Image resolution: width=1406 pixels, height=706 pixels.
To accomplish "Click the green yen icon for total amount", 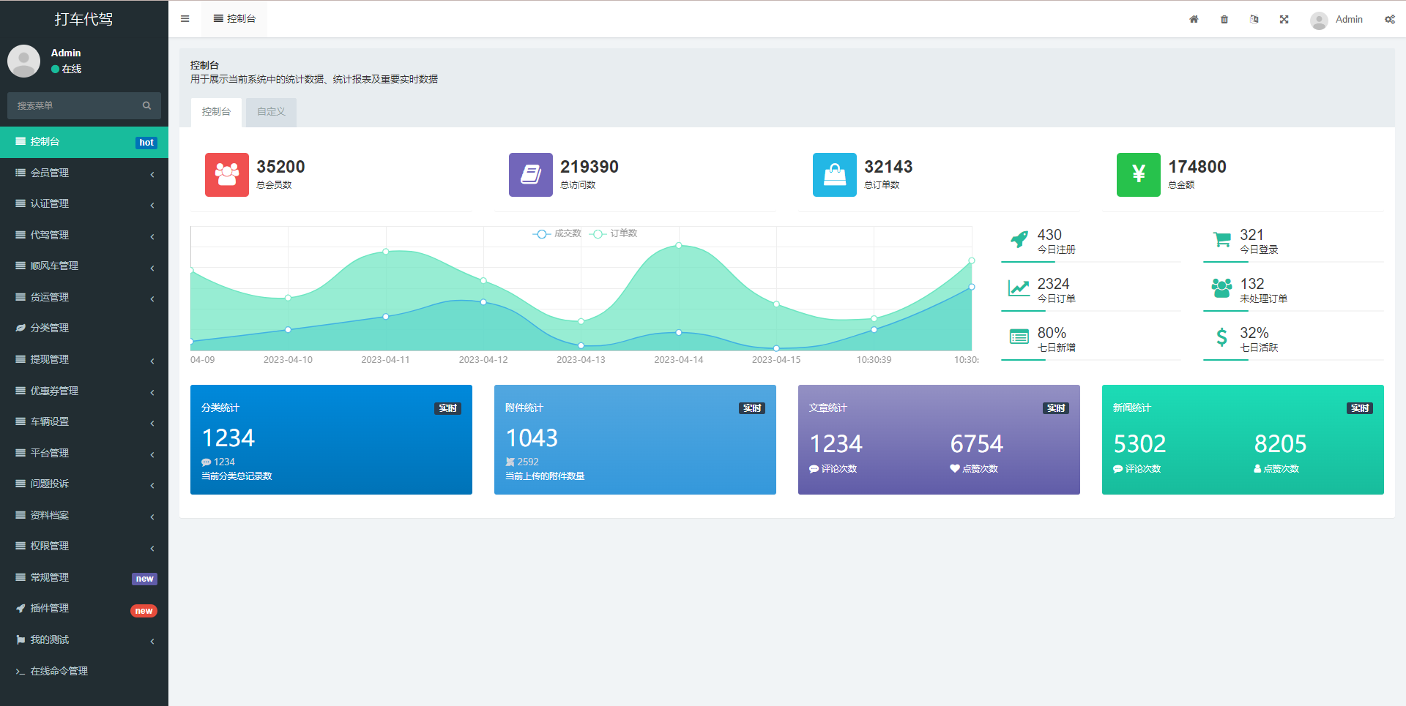I will (x=1138, y=175).
